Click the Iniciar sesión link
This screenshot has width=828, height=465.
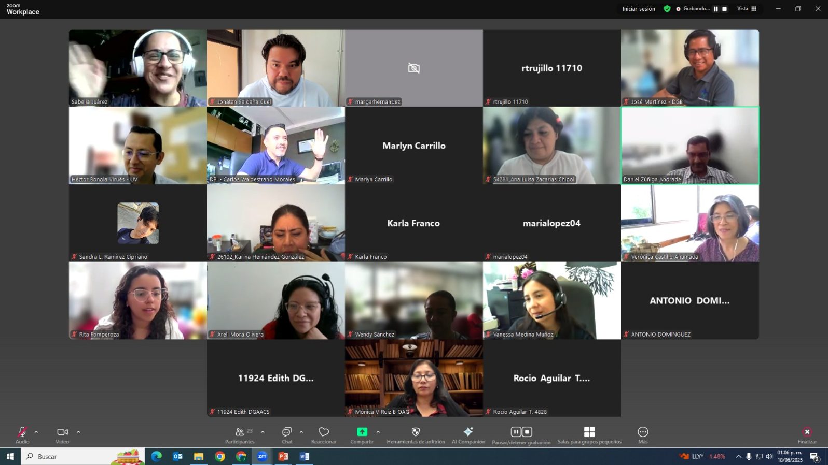(x=639, y=9)
